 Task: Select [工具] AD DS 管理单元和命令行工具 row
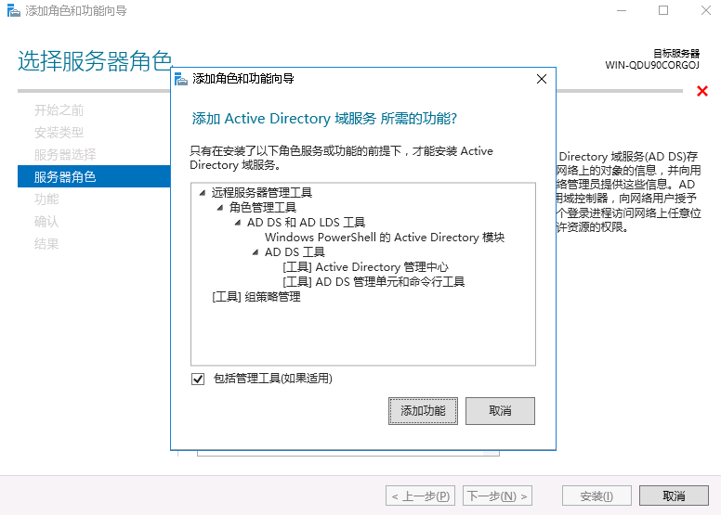point(374,281)
